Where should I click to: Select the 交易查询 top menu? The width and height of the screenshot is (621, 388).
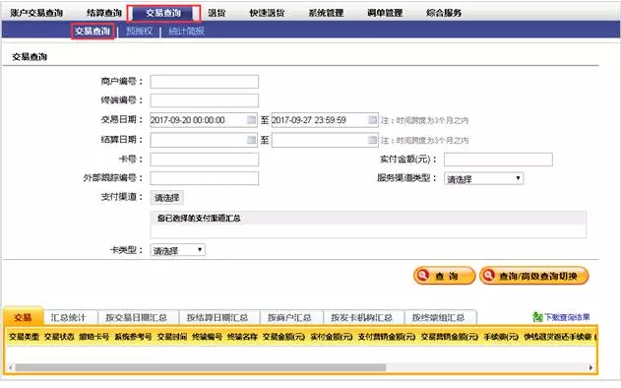click(x=163, y=13)
